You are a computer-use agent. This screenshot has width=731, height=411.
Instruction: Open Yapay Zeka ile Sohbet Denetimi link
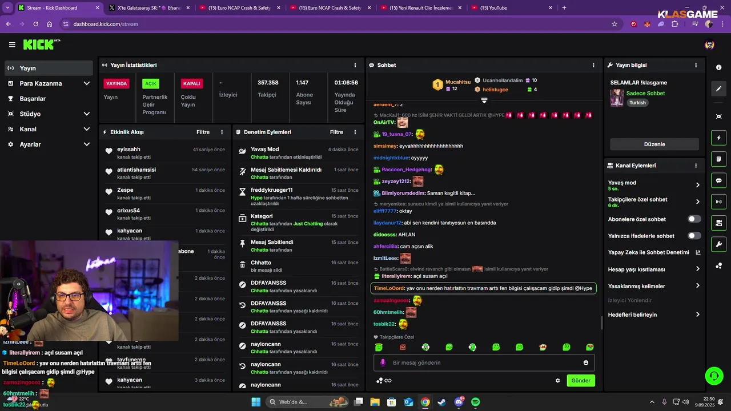[654, 252]
